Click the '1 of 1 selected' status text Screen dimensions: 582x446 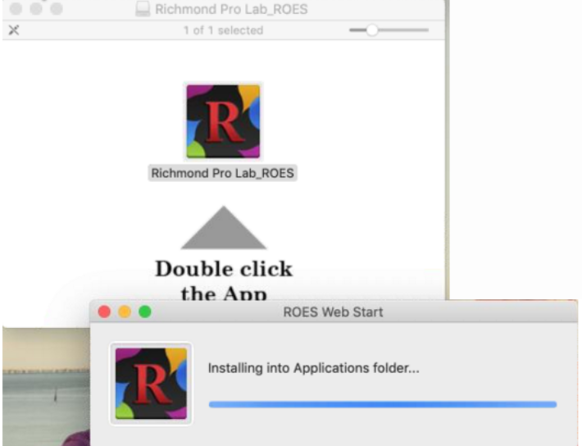coord(223,30)
